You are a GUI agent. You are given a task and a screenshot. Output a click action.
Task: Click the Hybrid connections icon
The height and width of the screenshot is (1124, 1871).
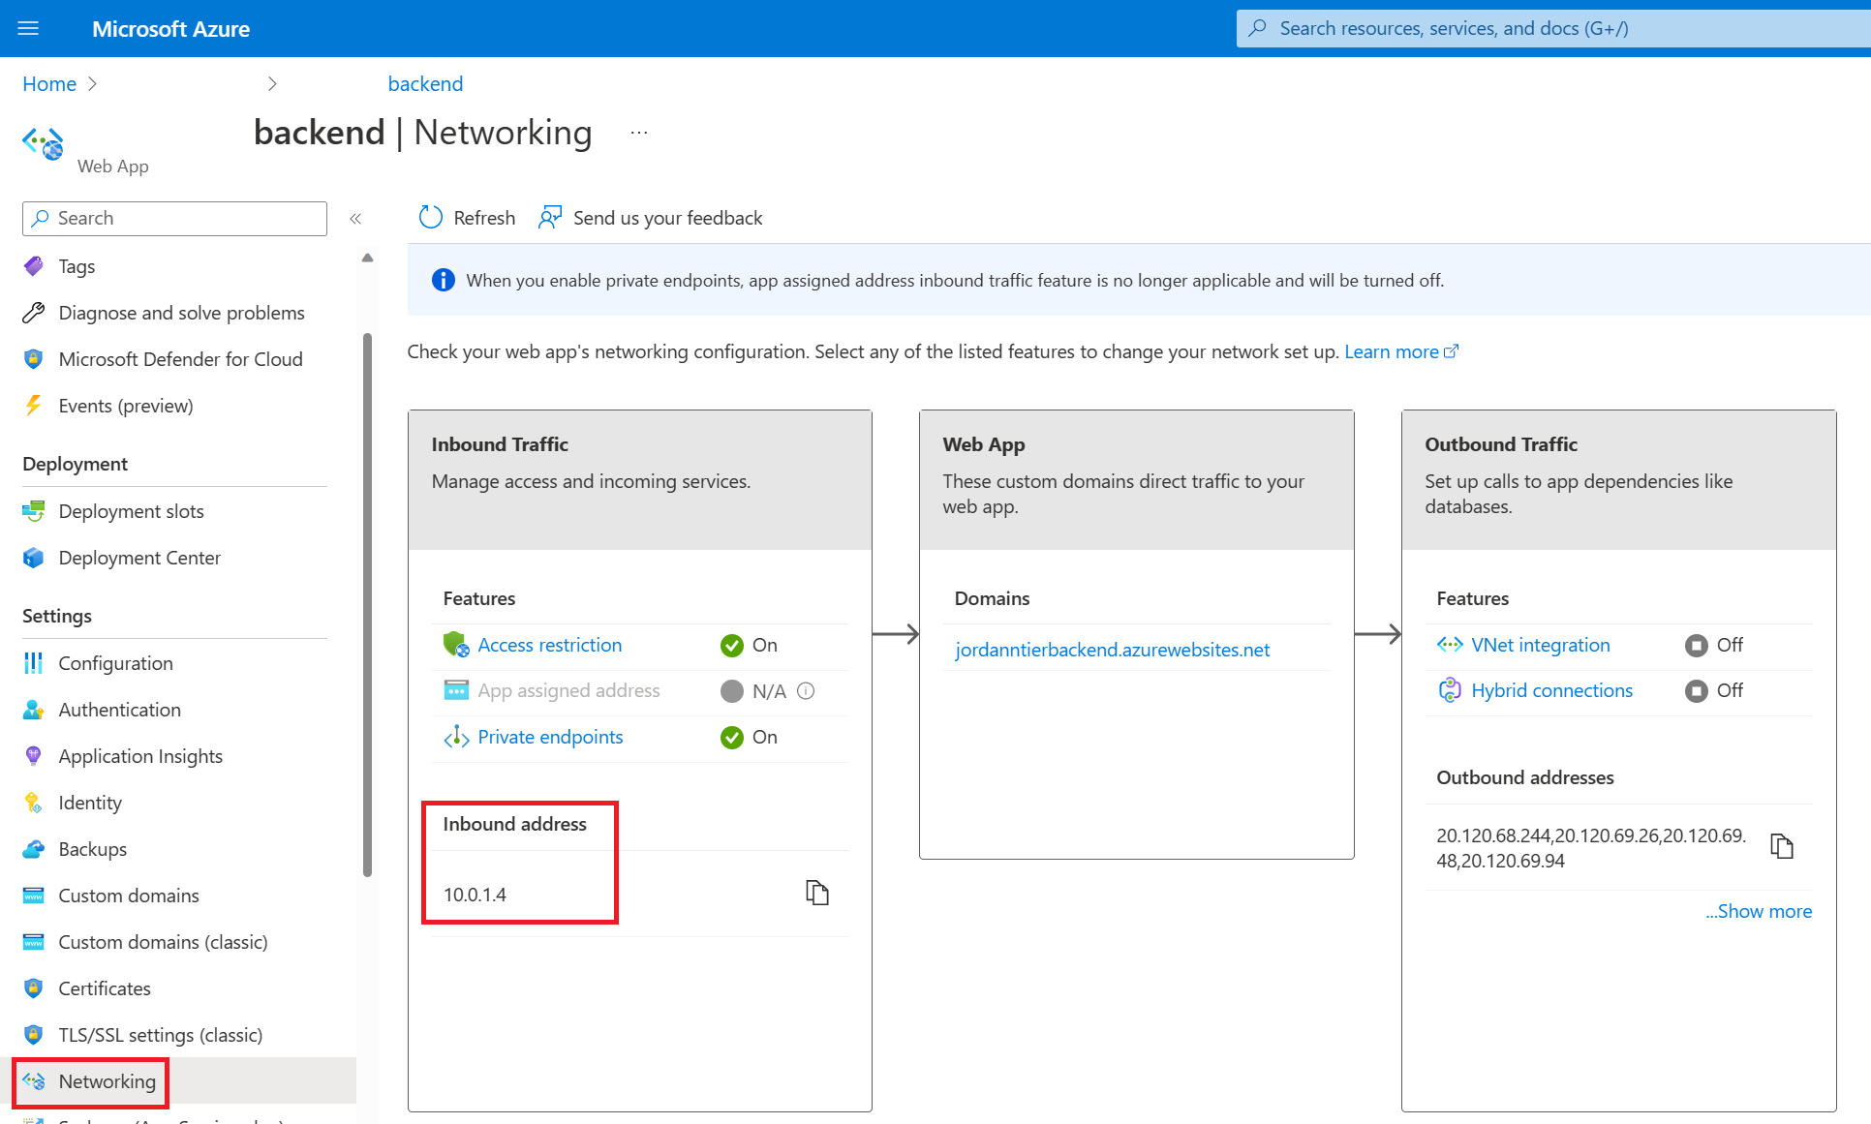pos(1449,689)
